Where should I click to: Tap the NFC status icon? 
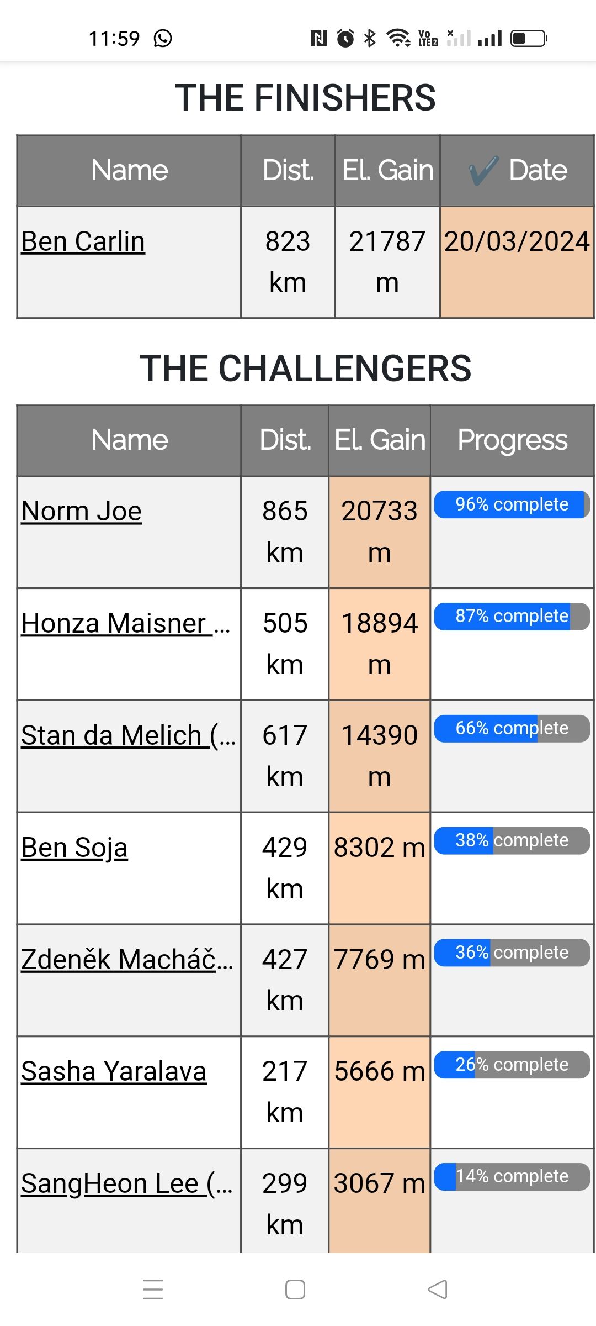point(319,38)
